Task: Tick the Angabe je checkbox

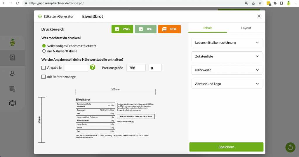Action: click(x=44, y=68)
